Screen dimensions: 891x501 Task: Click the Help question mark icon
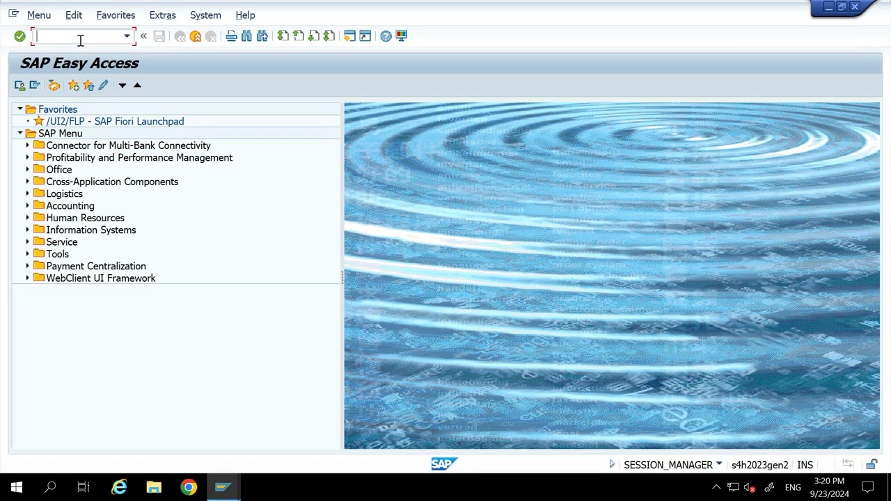click(x=386, y=36)
